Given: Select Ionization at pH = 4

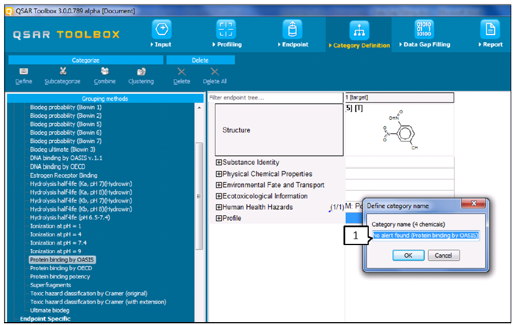Looking at the screenshot, I should coord(56,235).
